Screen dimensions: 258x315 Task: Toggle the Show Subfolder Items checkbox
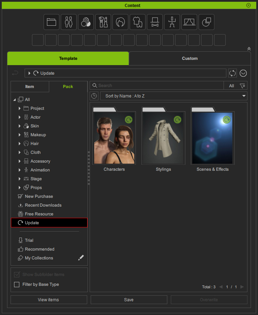pyautogui.click(x=17, y=275)
